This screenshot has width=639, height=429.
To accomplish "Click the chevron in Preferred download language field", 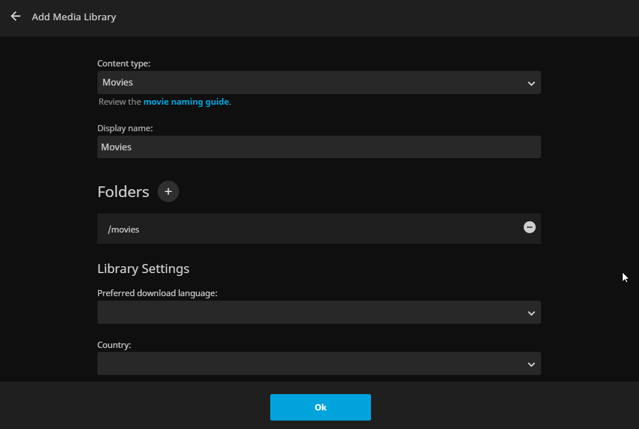I will tap(531, 313).
